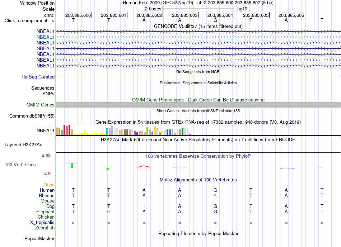Click the gray OMIM Genes bar
Screen dimensions: 341x247
[198, 105]
